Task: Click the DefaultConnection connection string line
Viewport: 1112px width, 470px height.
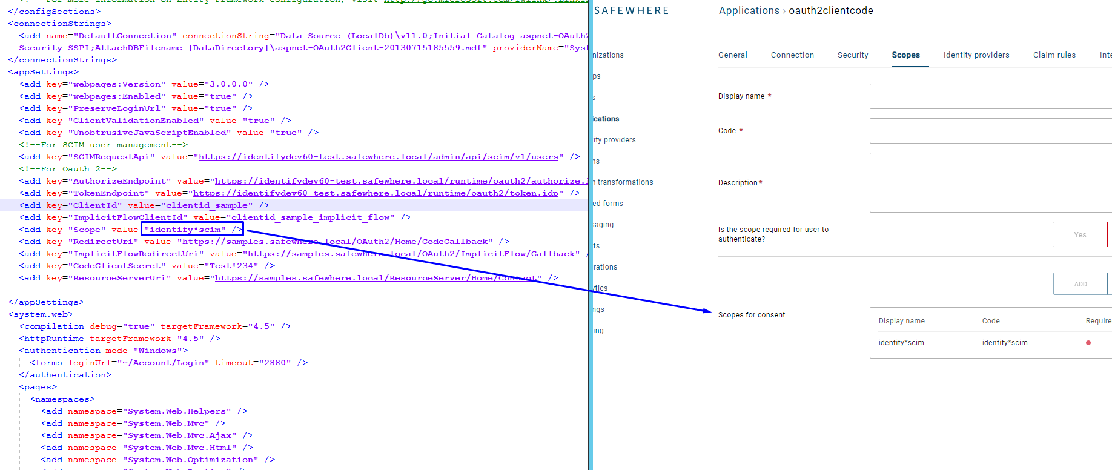Action: point(303,36)
